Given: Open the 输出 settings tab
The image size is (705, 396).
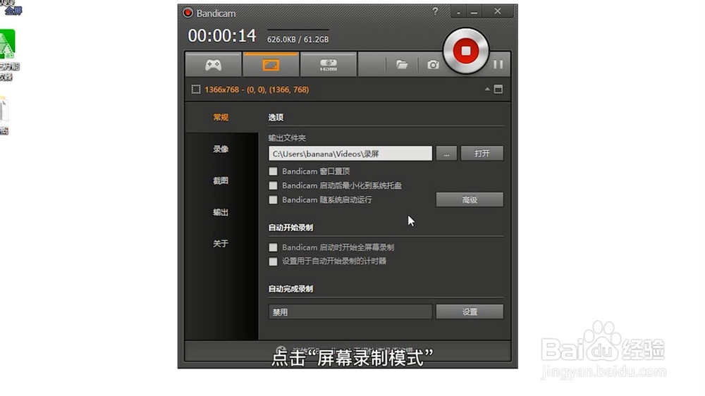Looking at the screenshot, I should click(x=221, y=212).
